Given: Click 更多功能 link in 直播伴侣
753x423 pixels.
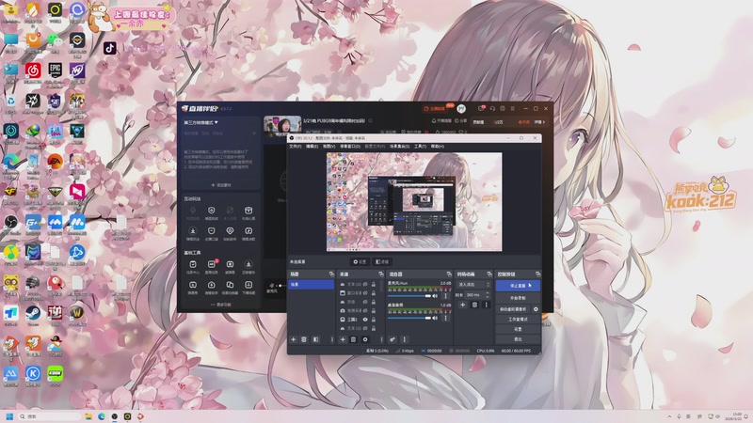Looking at the screenshot, I should point(221,305).
